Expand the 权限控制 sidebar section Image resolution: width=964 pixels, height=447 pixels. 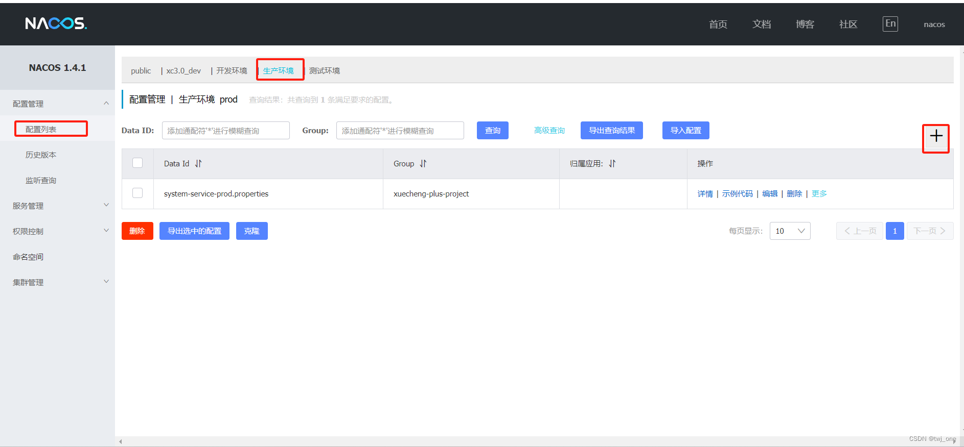57,231
